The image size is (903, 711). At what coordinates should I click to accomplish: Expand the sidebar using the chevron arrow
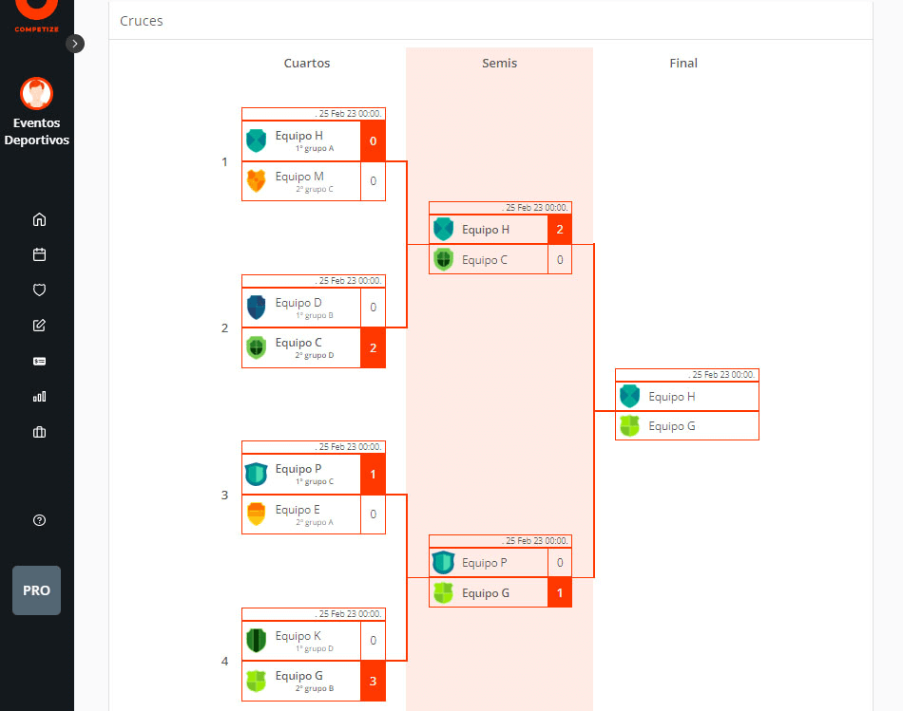click(x=75, y=43)
